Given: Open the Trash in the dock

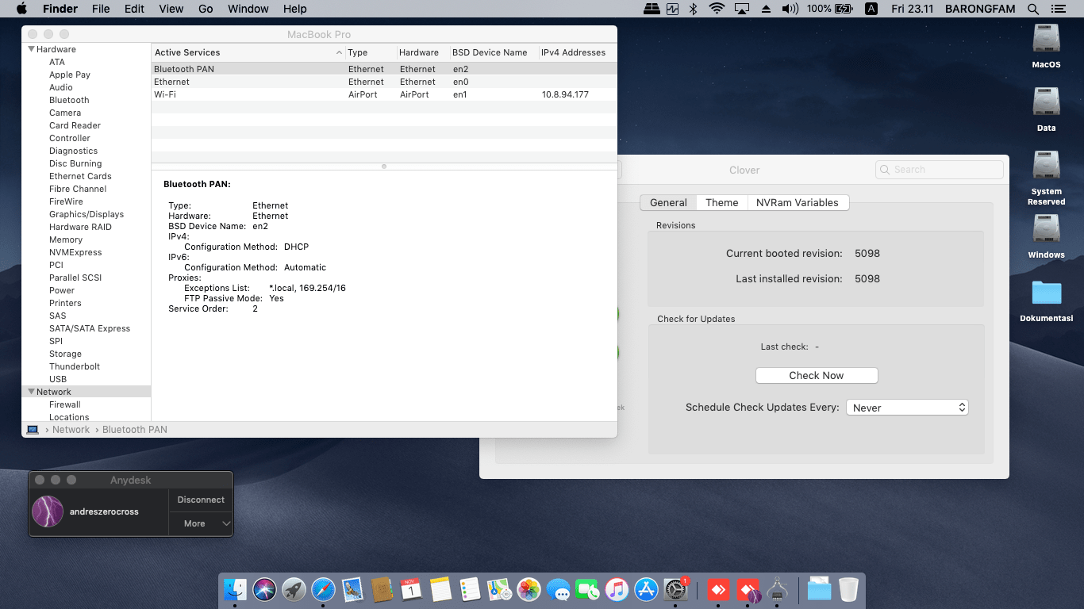Looking at the screenshot, I should (x=848, y=589).
